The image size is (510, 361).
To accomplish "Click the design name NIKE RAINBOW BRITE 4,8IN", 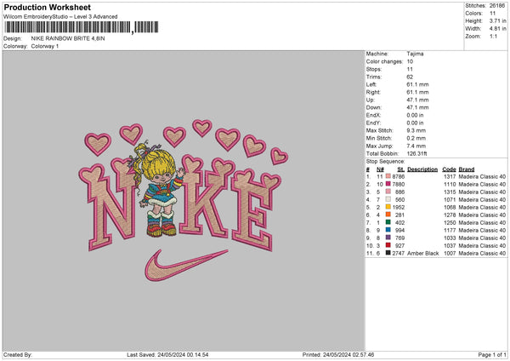I will 68,38.
